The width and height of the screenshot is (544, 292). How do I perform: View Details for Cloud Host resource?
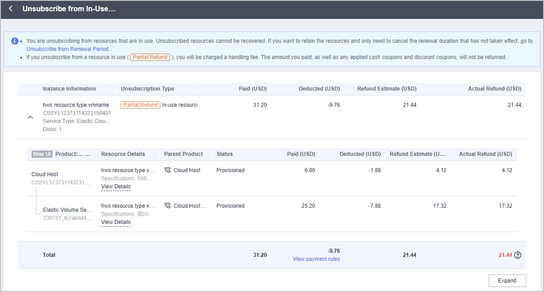pos(116,187)
